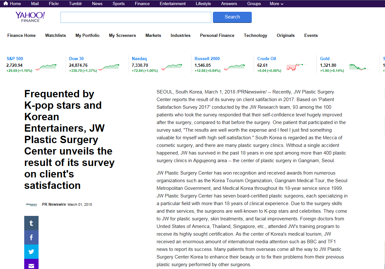The image size is (385, 269).
Task: Click the Home house icon in the top bar
Action: (x=6, y=3)
